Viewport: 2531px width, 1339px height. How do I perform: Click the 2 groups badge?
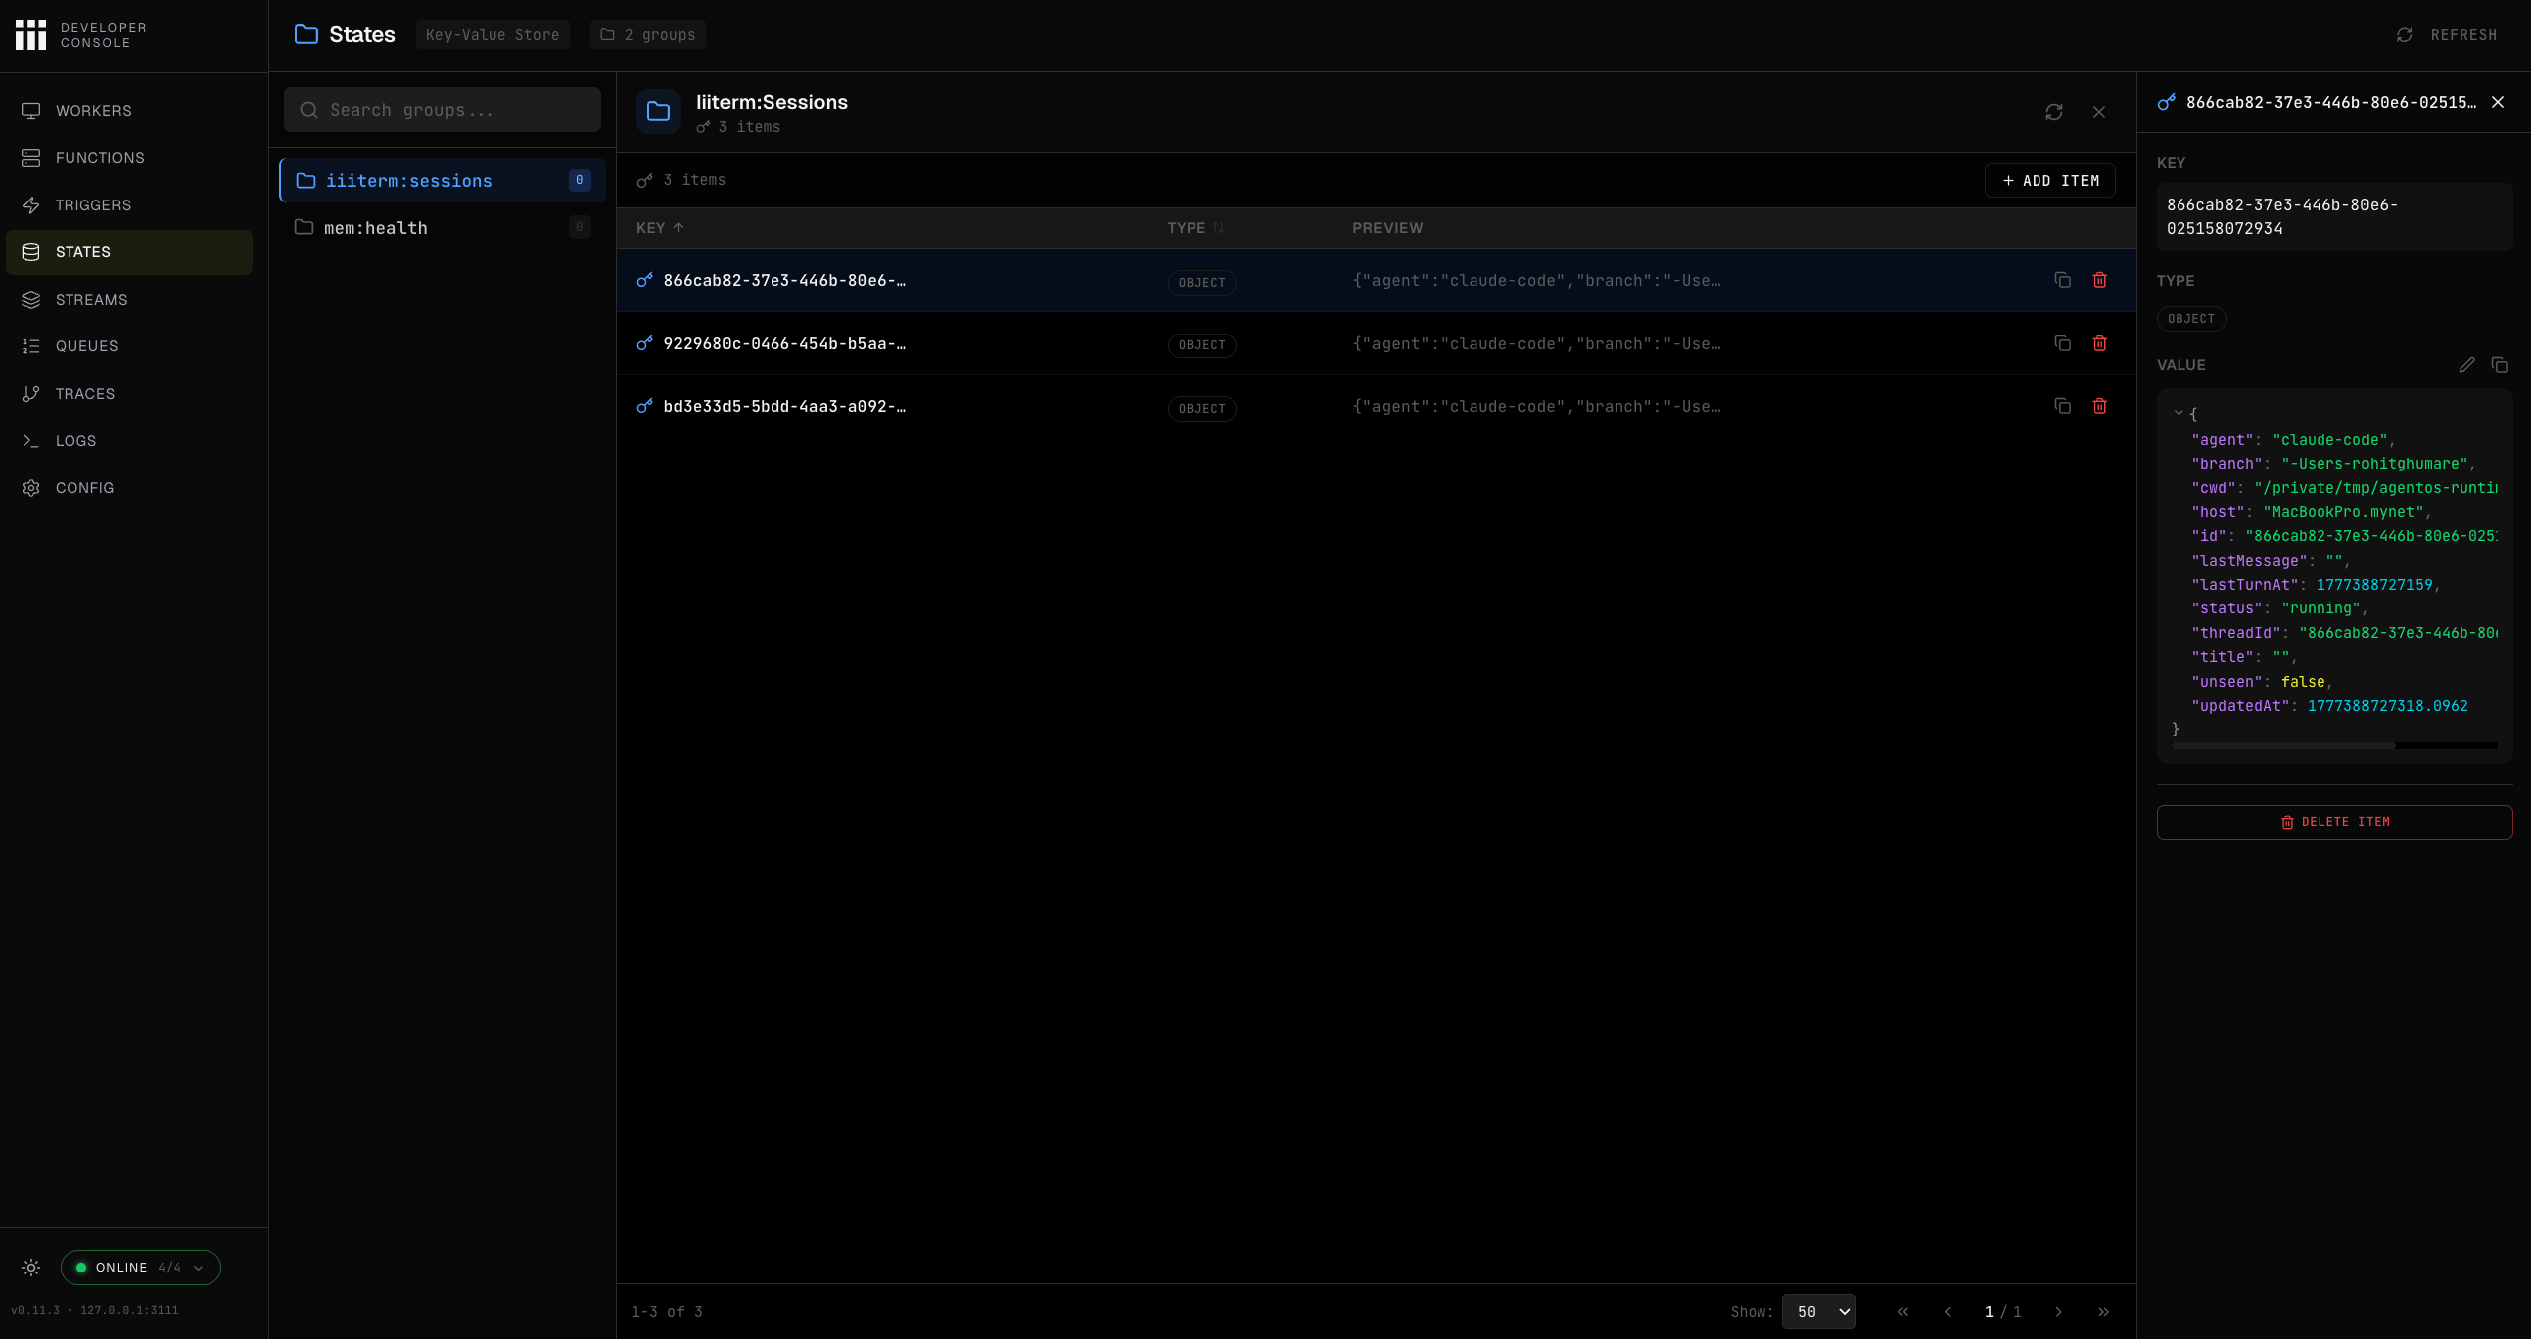click(x=647, y=35)
